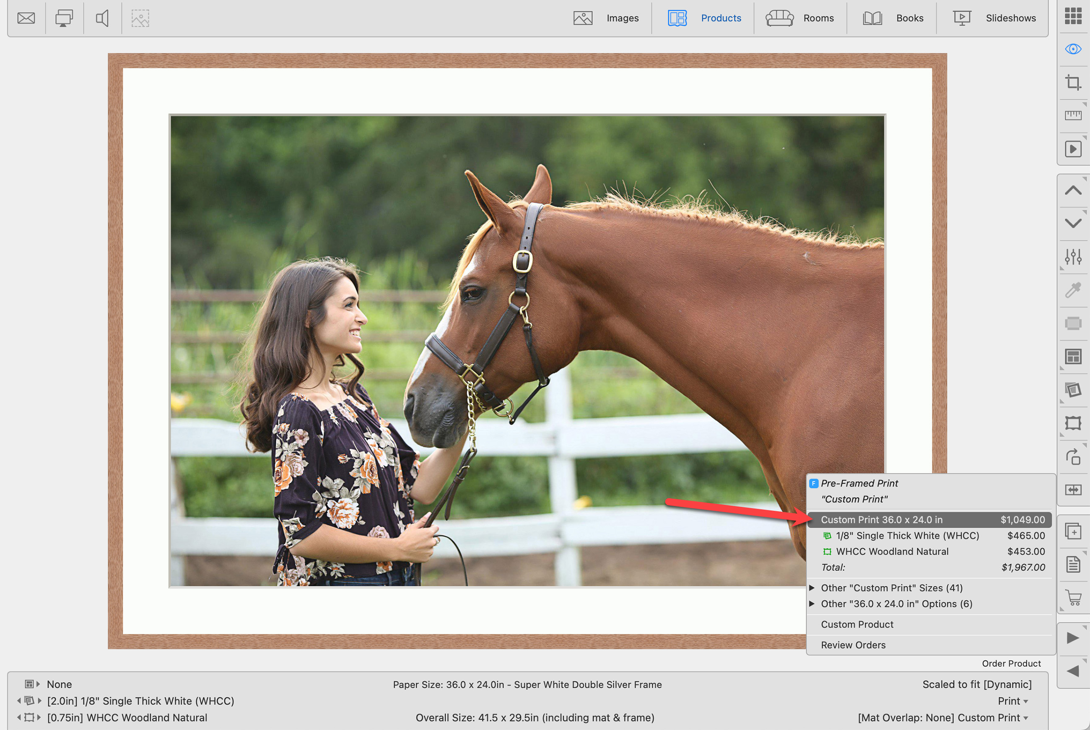
Task: Toggle the eye visibility icon
Action: click(1073, 49)
